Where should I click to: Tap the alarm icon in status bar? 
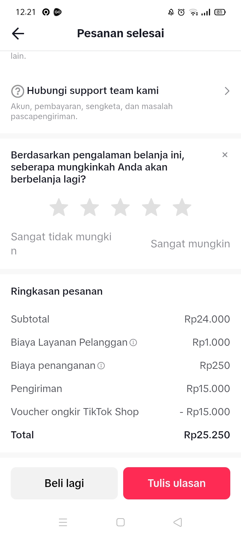point(181,12)
